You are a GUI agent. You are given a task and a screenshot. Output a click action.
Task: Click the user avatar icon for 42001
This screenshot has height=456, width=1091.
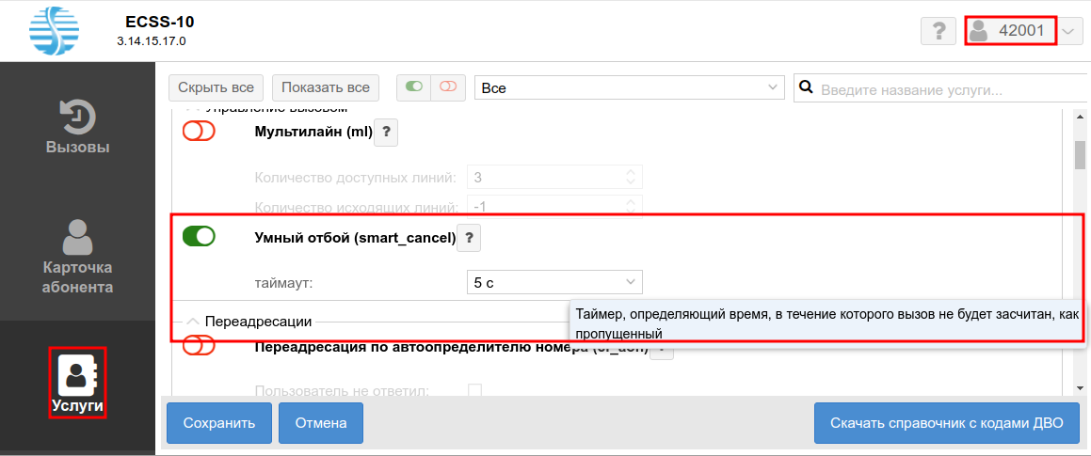pyautogui.click(x=979, y=31)
